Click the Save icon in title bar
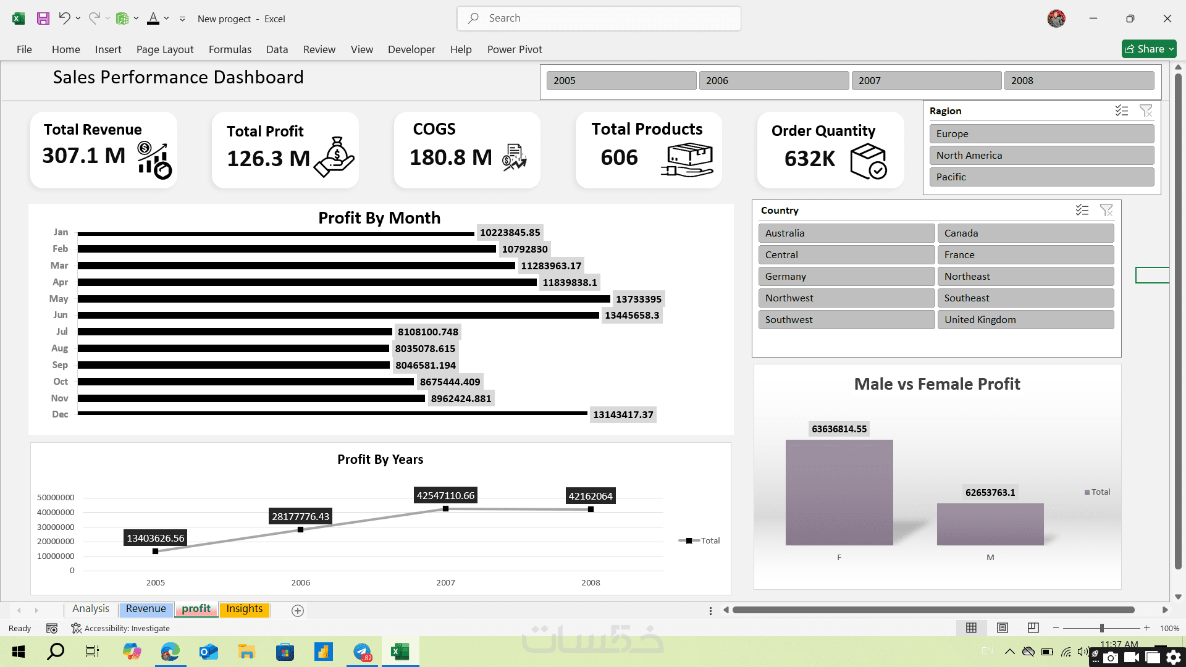 43,19
